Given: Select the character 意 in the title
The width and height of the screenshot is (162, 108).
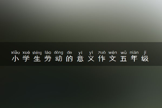Looking at the screenshot, I should [80, 59].
